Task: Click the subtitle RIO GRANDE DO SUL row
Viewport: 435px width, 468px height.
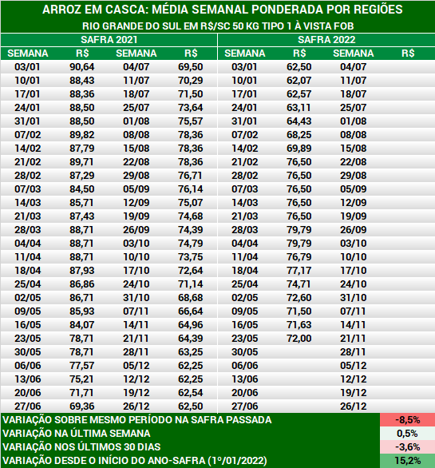Action: [x=218, y=26]
